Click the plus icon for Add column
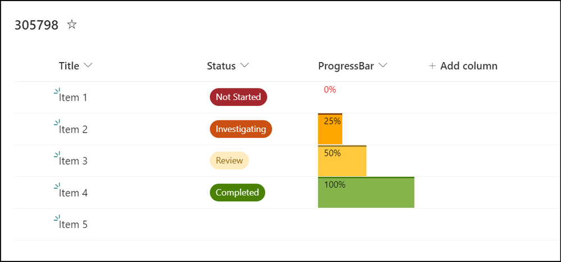 click(432, 66)
